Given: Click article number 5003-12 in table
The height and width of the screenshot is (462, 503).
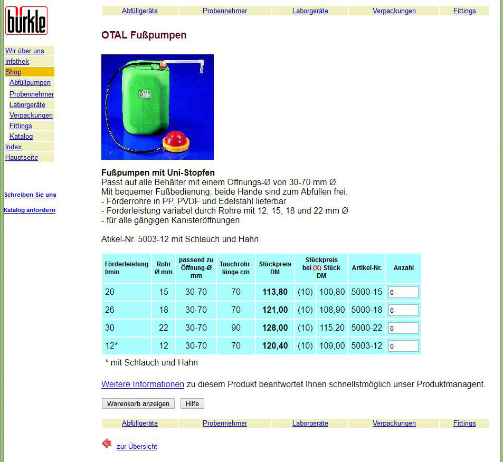Looking at the screenshot, I should coord(367,346).
